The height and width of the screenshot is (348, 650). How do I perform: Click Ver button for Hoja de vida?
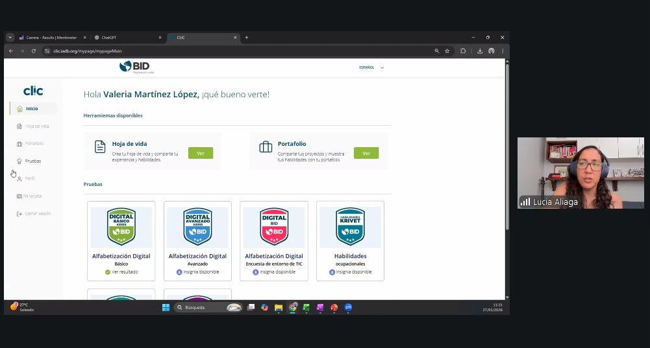coord(201,153)
